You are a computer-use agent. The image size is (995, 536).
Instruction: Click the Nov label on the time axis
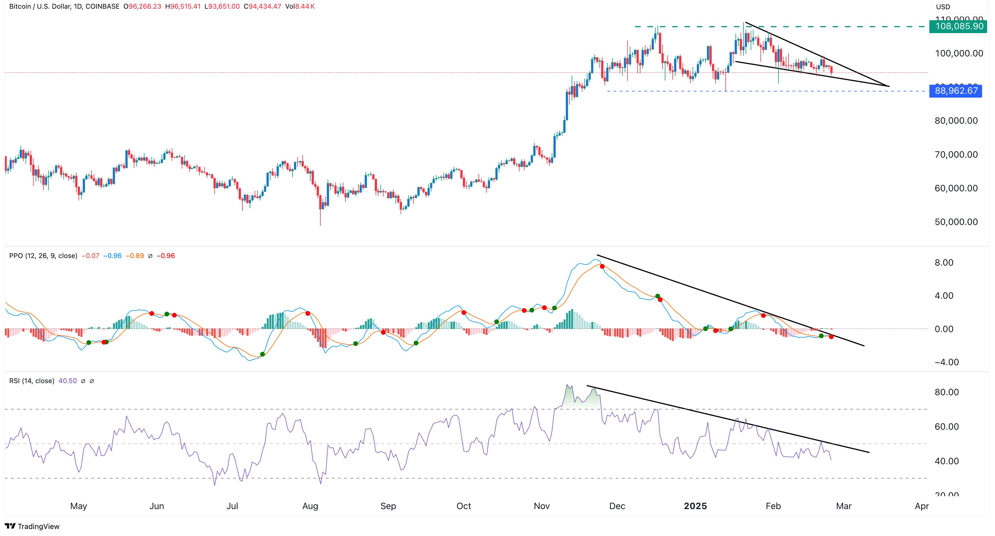click(541, 506)
